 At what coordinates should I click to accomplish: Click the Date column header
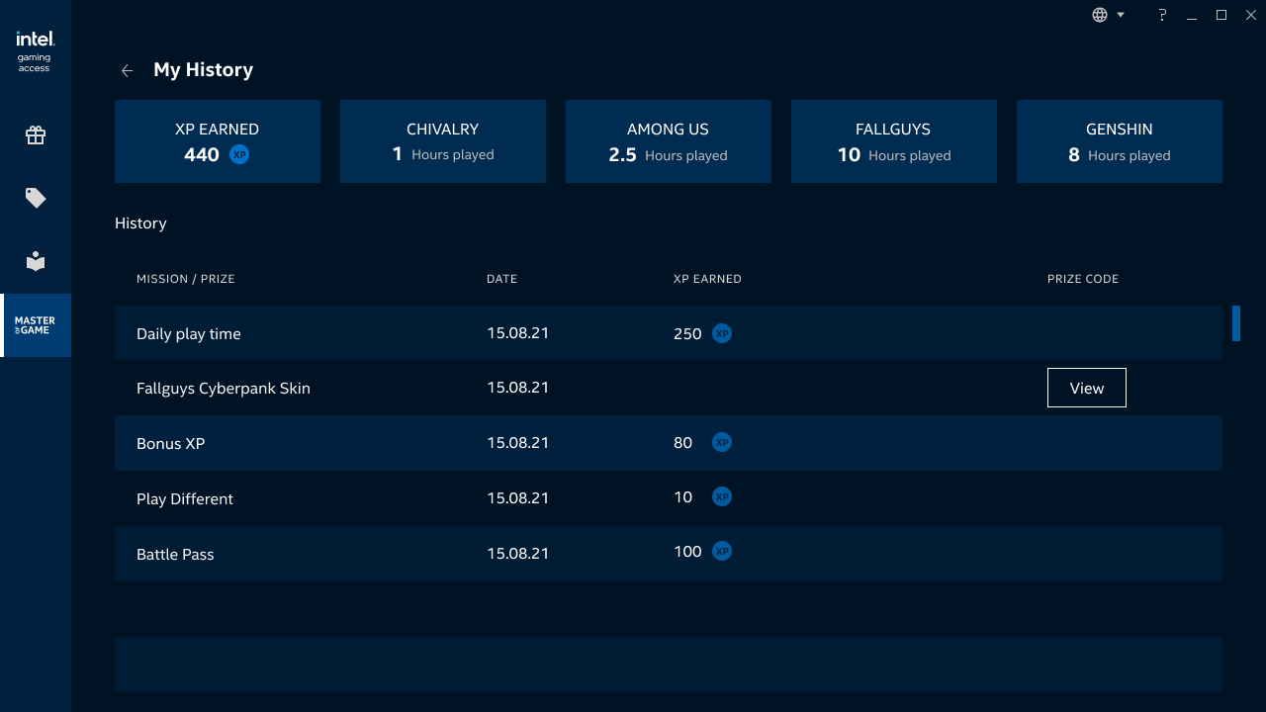(x=502, y=279)
